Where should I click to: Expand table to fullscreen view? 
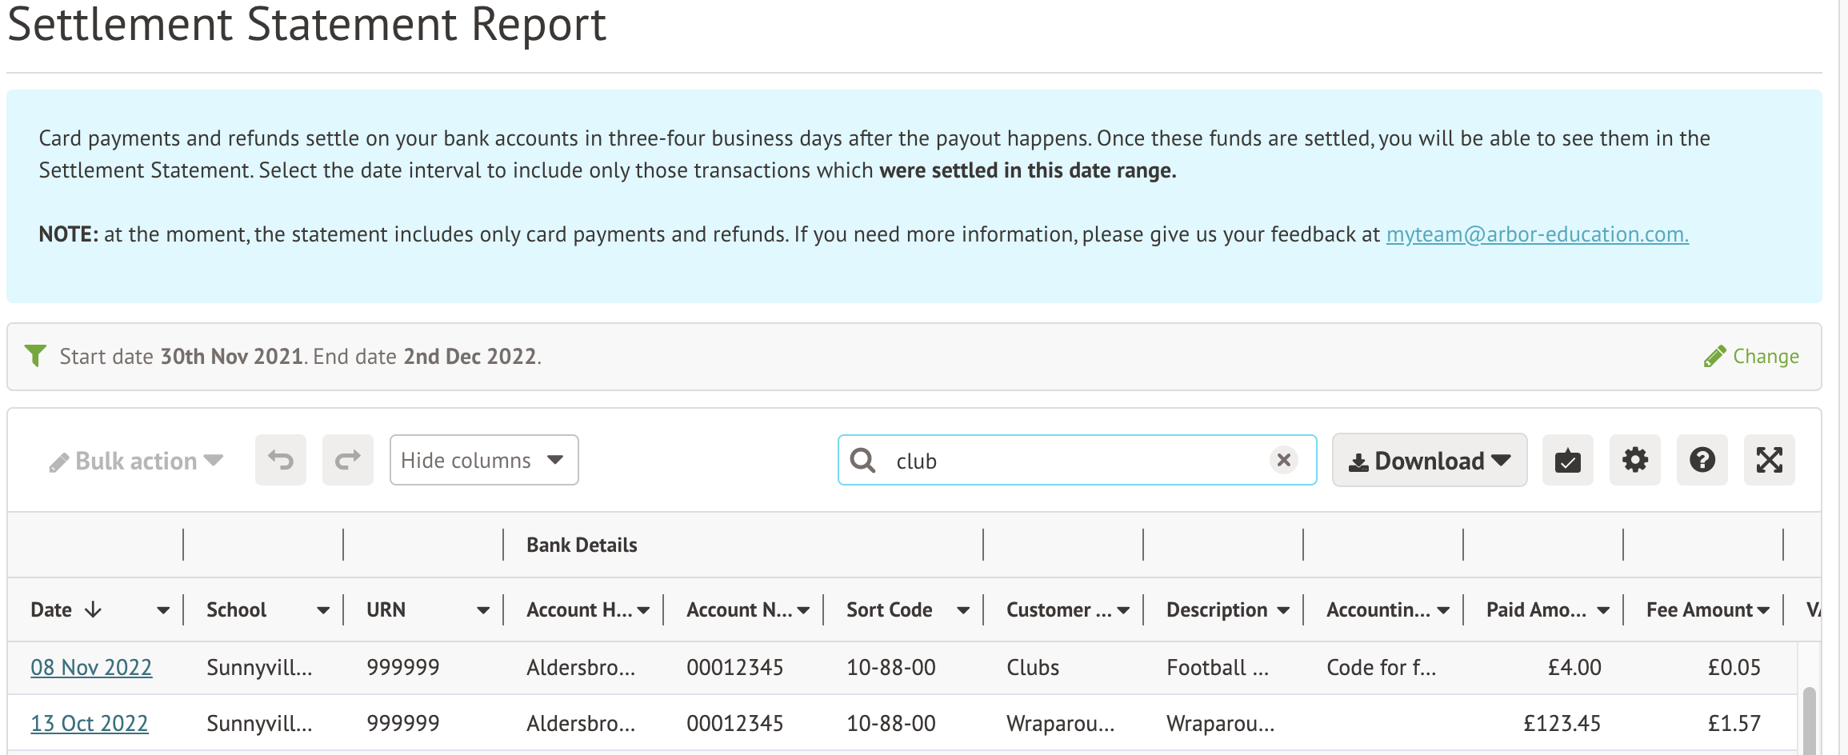[x=1769, y=460]
